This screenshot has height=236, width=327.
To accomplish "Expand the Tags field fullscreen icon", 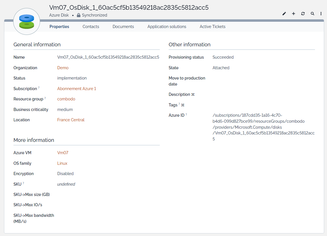I will [183, 105].
